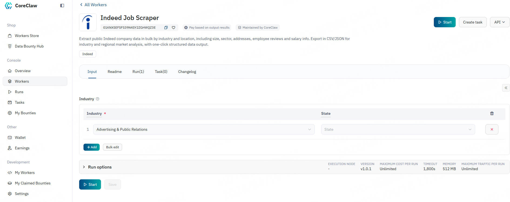Open Bulk edit for industries
This screenshot has height=202, width=510.
[112, 147]
